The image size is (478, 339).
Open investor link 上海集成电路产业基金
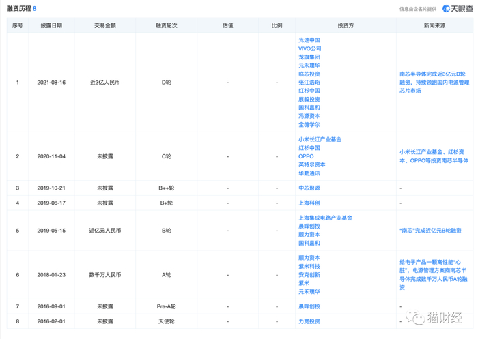[325, 218]
